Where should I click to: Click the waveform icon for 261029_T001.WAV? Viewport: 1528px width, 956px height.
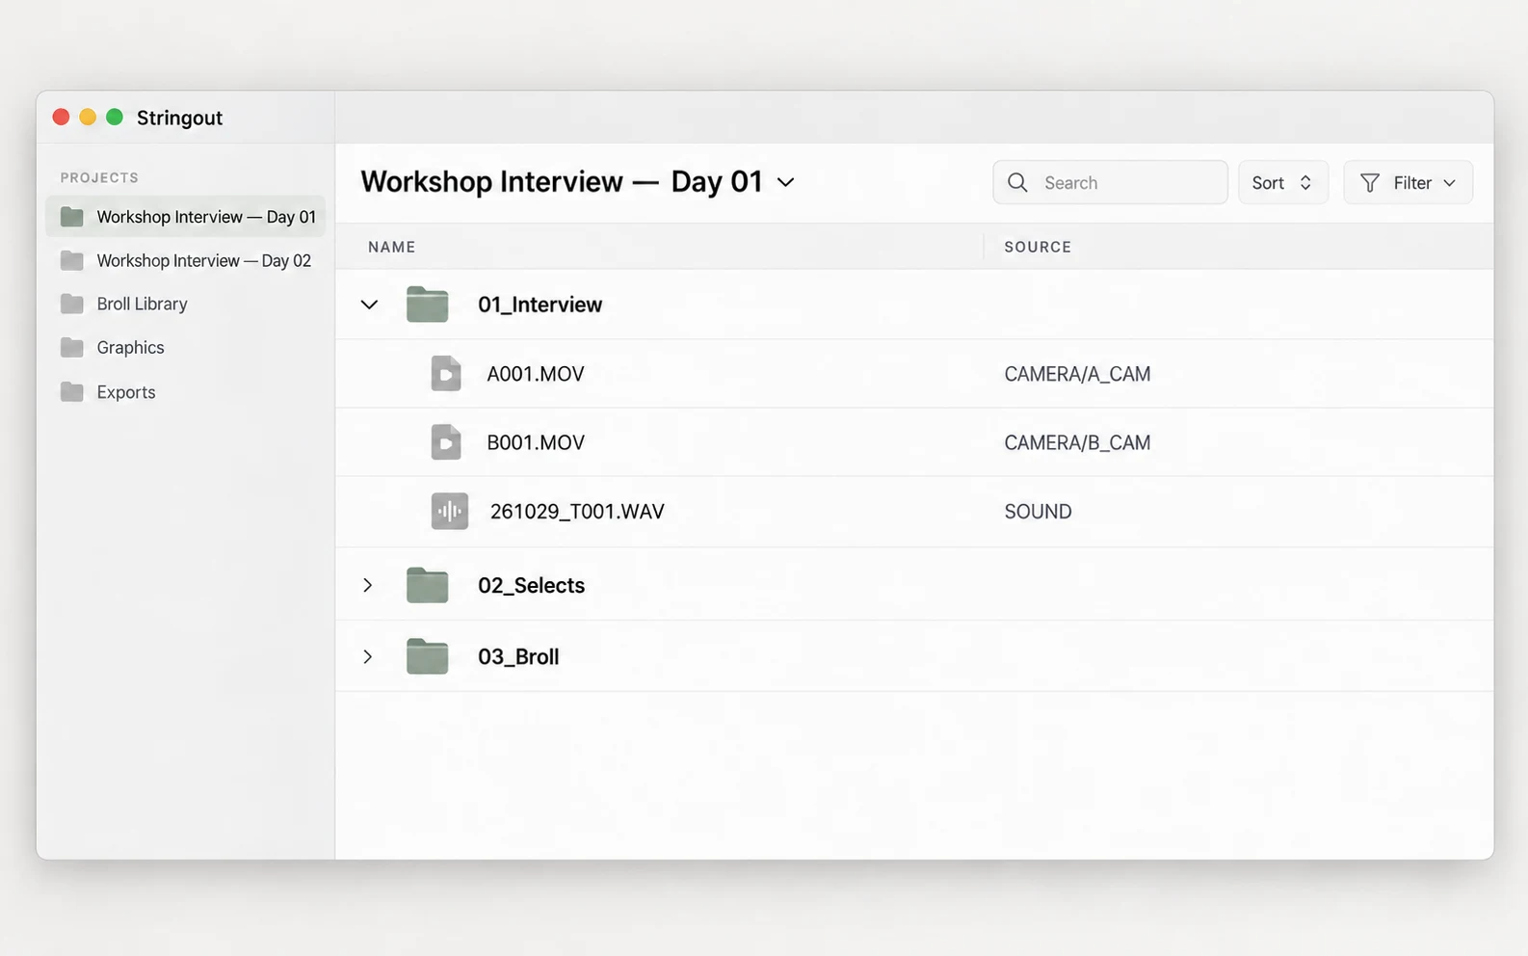pyautogui.click(x=449, y=512)
